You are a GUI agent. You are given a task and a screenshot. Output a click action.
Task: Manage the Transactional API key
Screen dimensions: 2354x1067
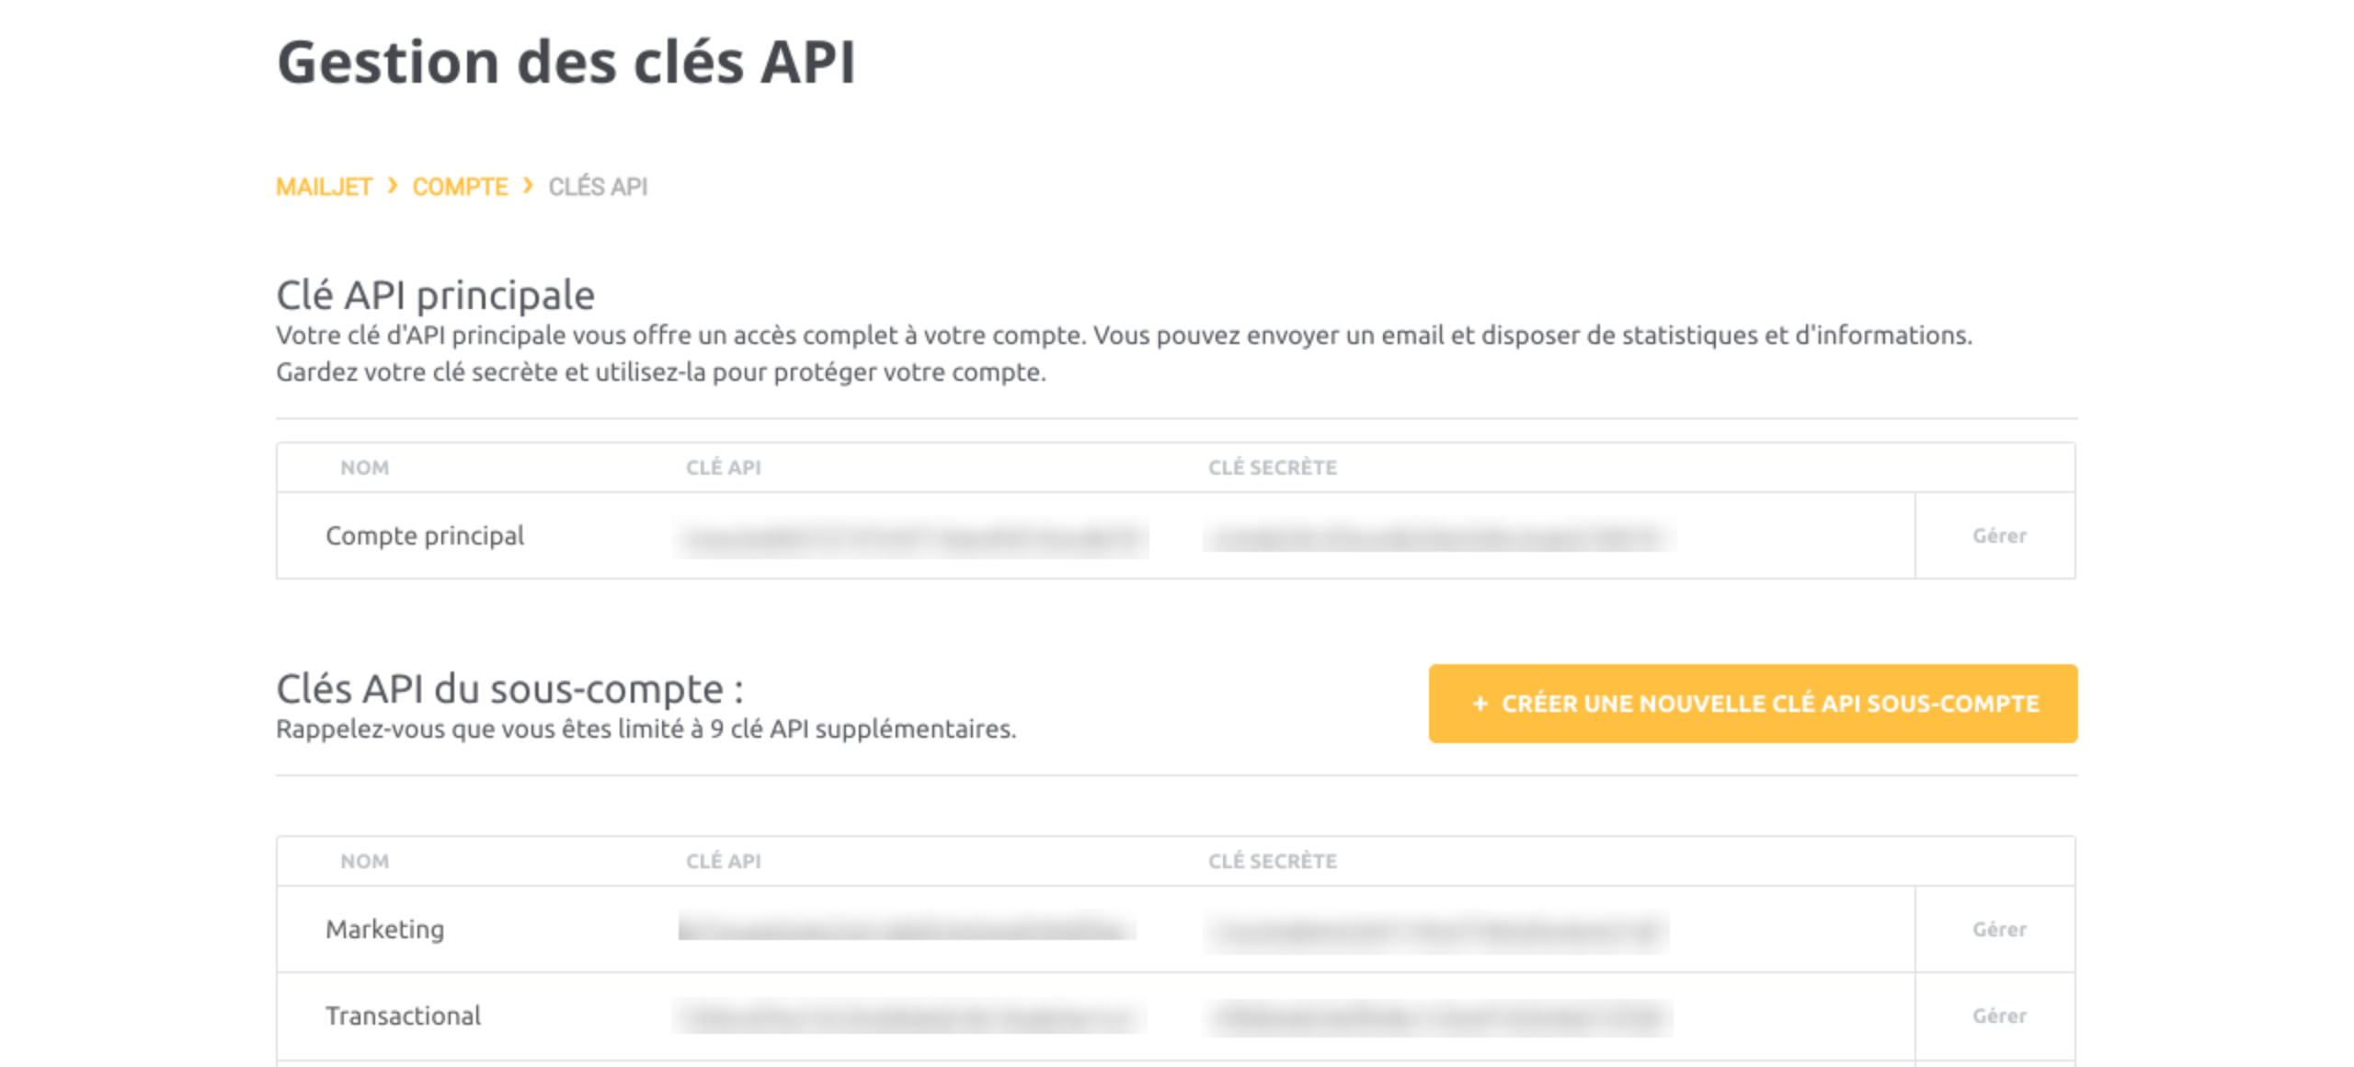[x=1999, y=1015]
